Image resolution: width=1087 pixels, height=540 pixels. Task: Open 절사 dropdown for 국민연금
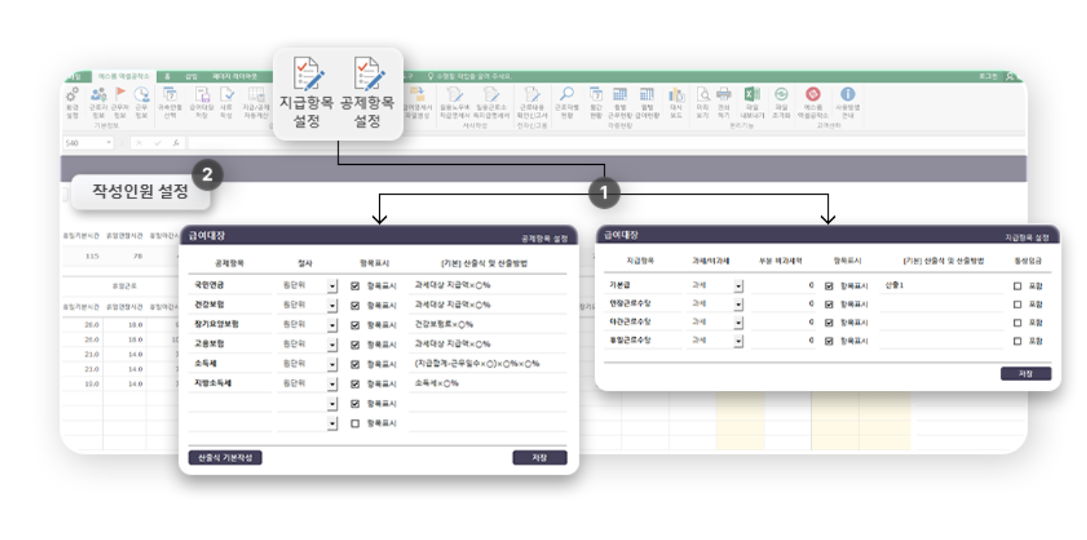332,286
